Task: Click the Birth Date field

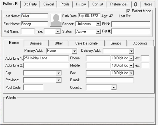Action: click(89, 16)
